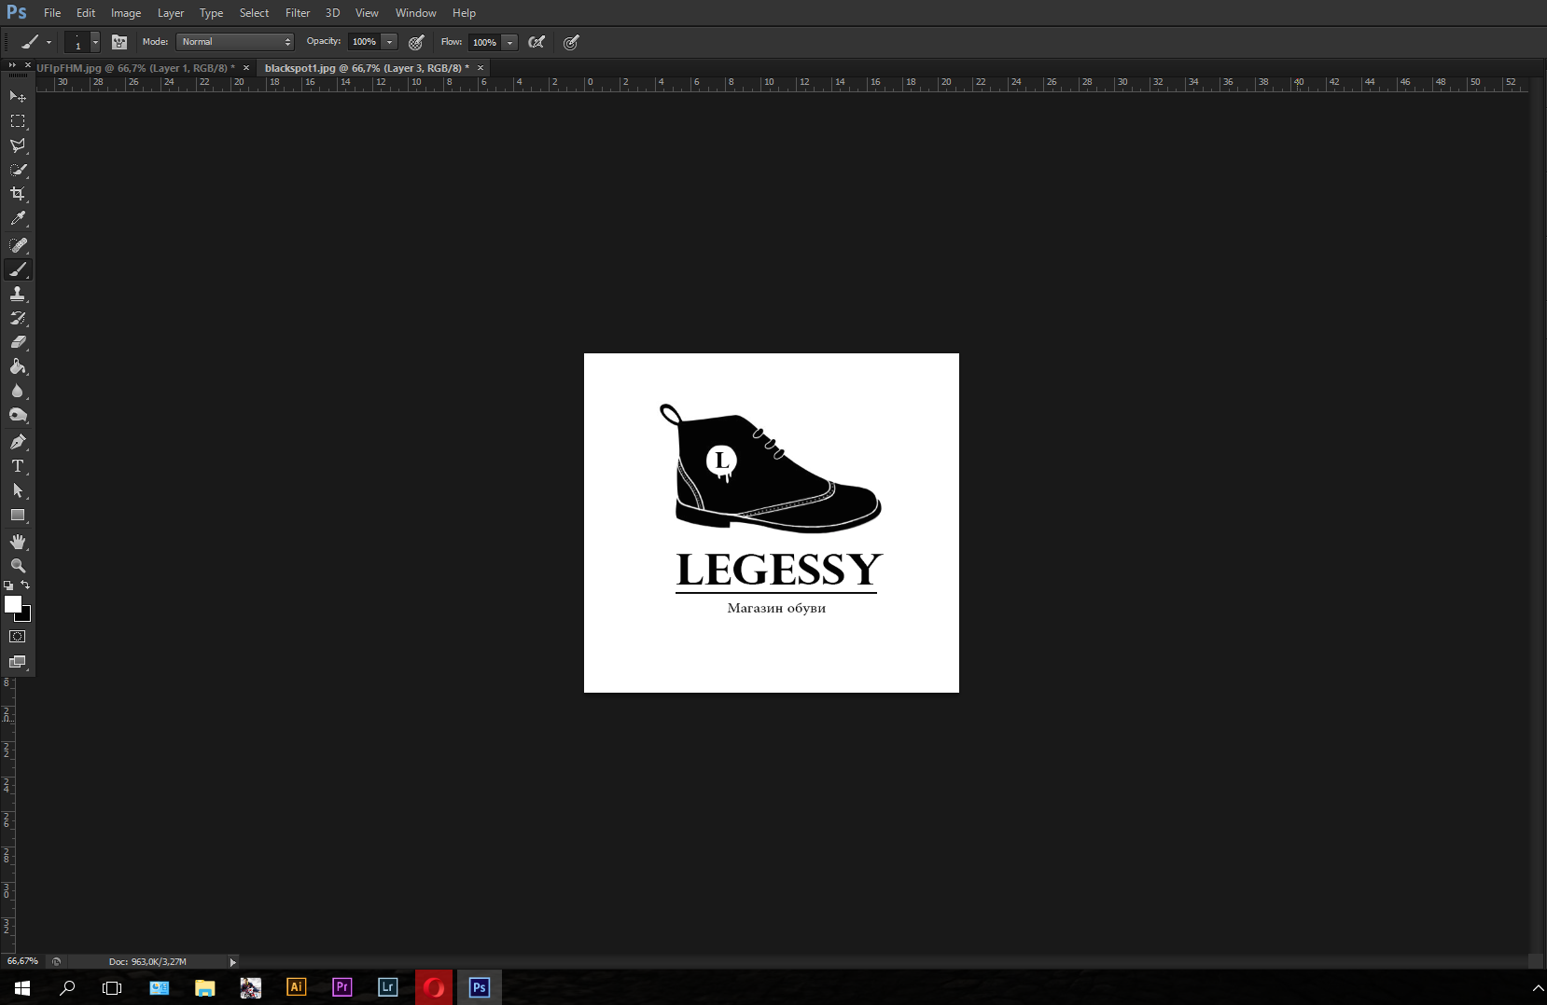Select the History Brush tool
Viewport: 1547px width, 1005px height.
pos(18,318)
